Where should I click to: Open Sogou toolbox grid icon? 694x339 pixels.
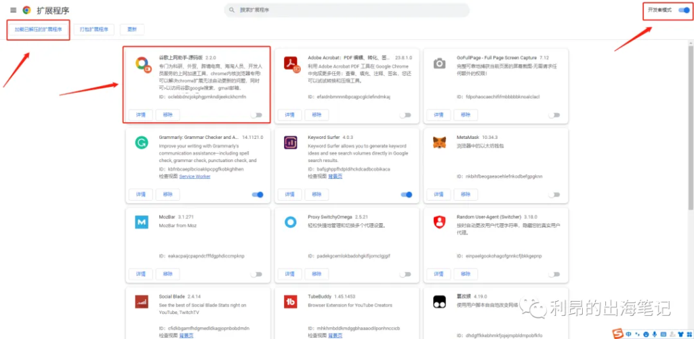click(x=689, y=334)
